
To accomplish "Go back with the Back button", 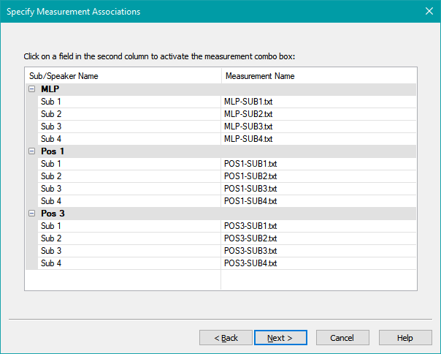I will pos(226,338).
